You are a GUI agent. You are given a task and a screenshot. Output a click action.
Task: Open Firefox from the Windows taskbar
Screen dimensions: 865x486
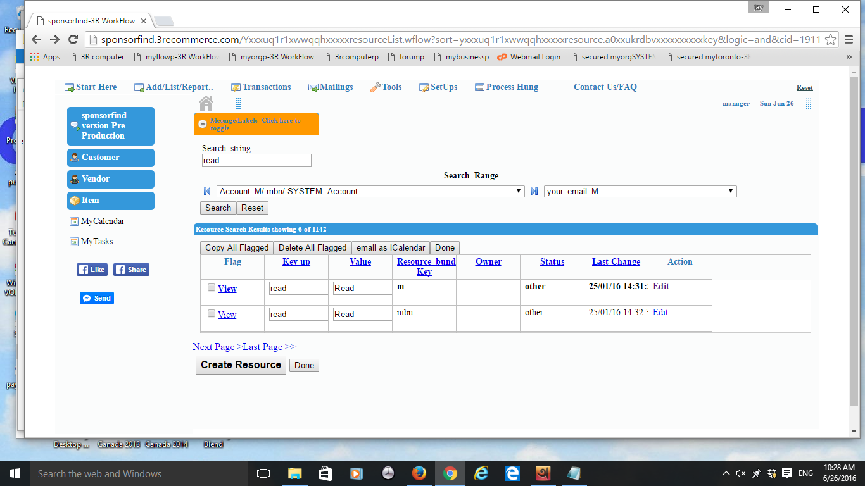coord(419,473)
